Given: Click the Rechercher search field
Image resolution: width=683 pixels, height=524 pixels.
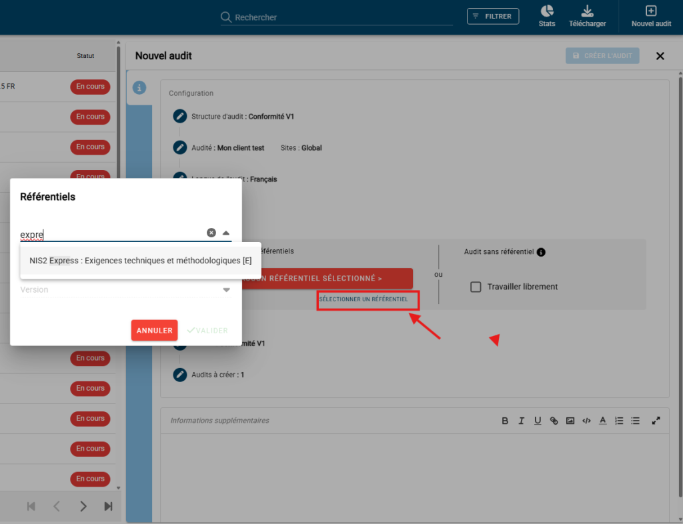Looking at the screenshot, I should pos(340,17).
